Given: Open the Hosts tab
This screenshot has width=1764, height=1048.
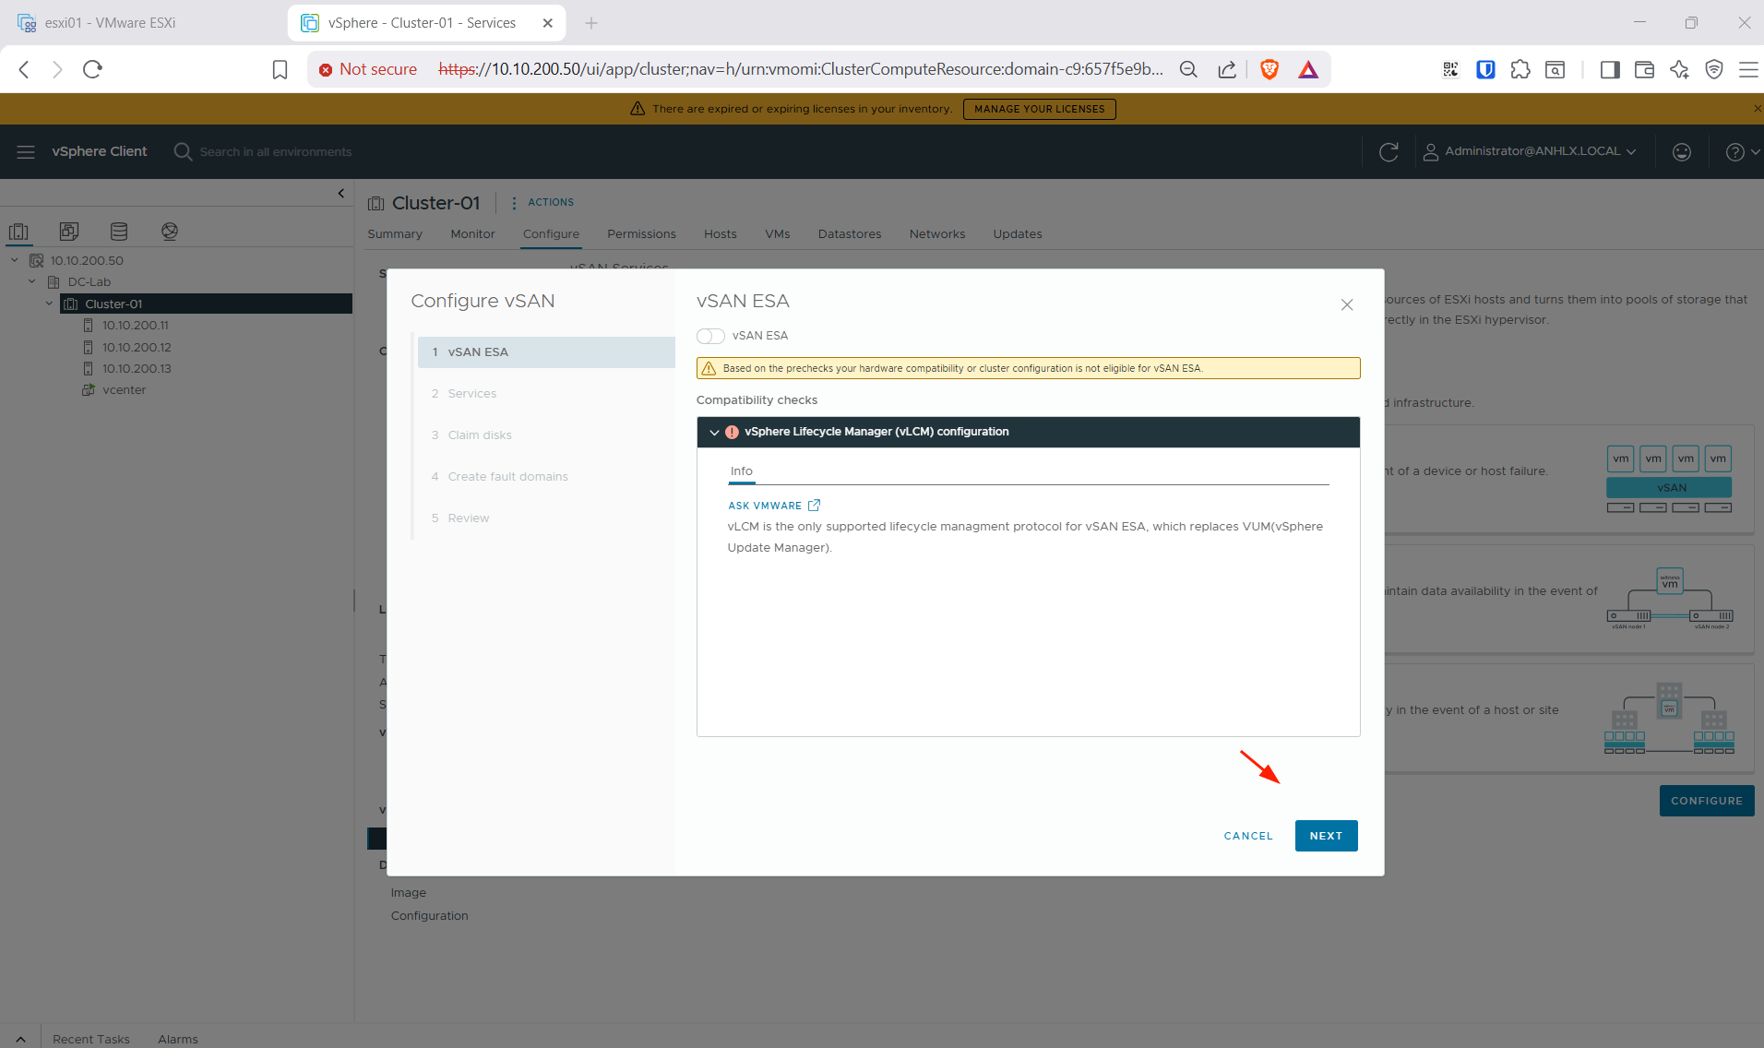Looking at the screenshot, I should pos(720,234).
